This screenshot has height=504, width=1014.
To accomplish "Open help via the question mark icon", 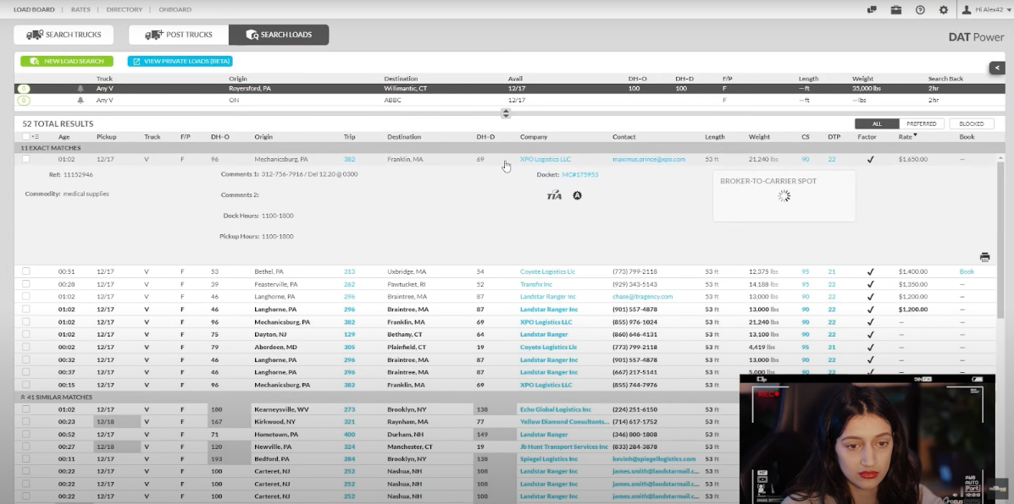I will (920, 10).
